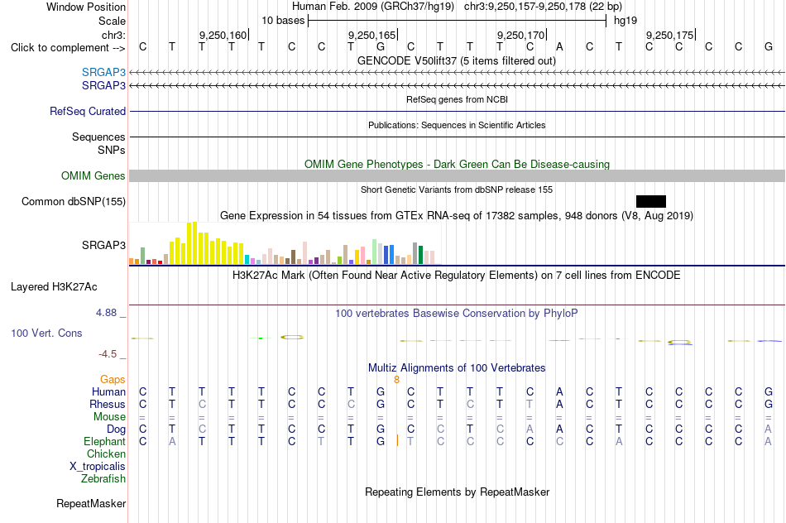786x523 pixels.
Task: Click the 9,250,170 position marker
Action: (x=521, y=35)
